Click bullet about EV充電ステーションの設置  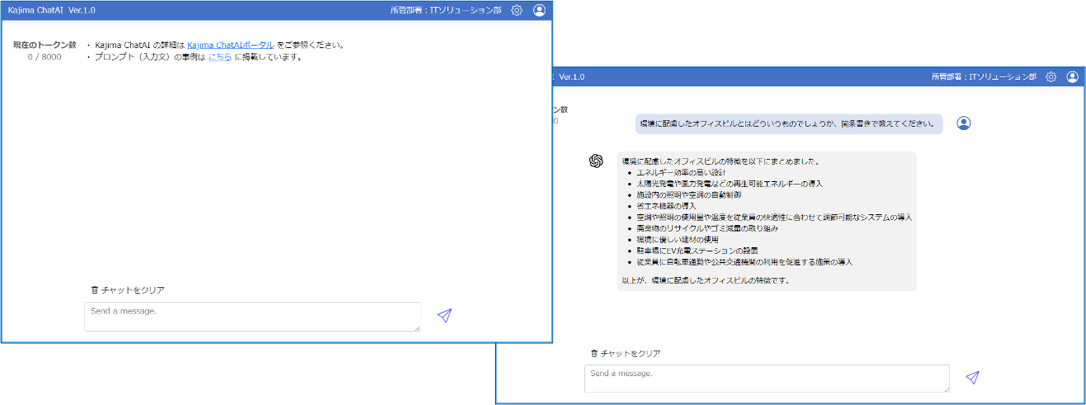[x=697, y=251]
